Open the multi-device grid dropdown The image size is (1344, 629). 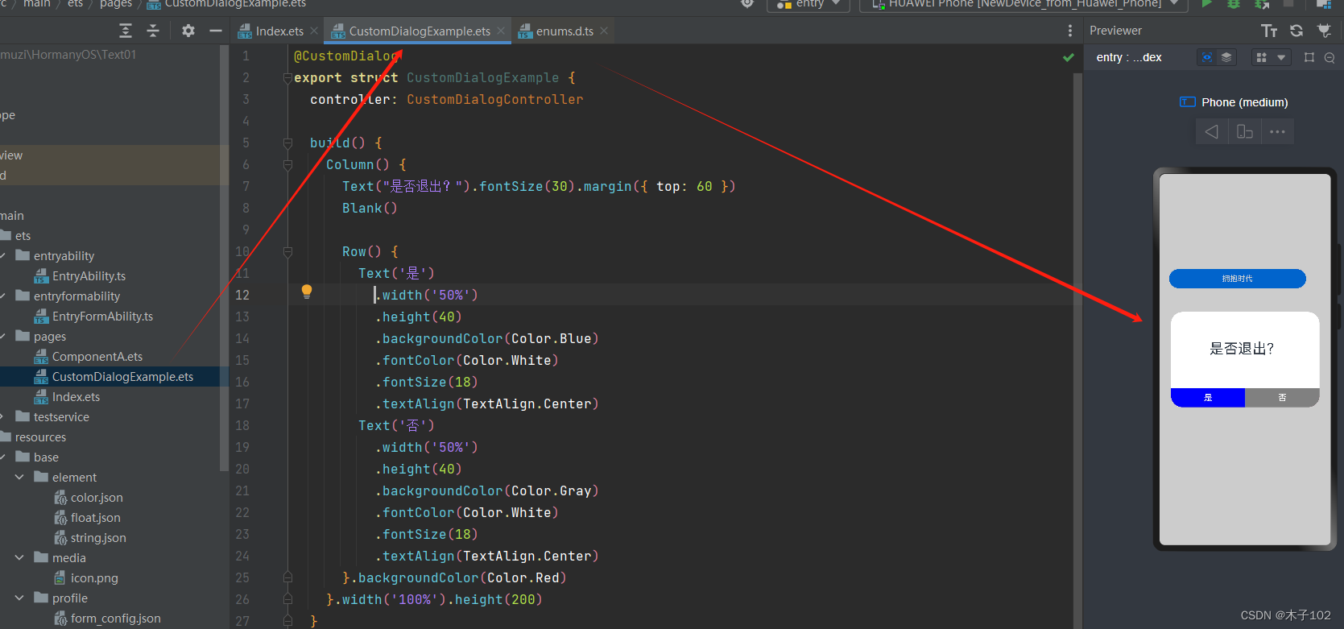(1272, 57)
